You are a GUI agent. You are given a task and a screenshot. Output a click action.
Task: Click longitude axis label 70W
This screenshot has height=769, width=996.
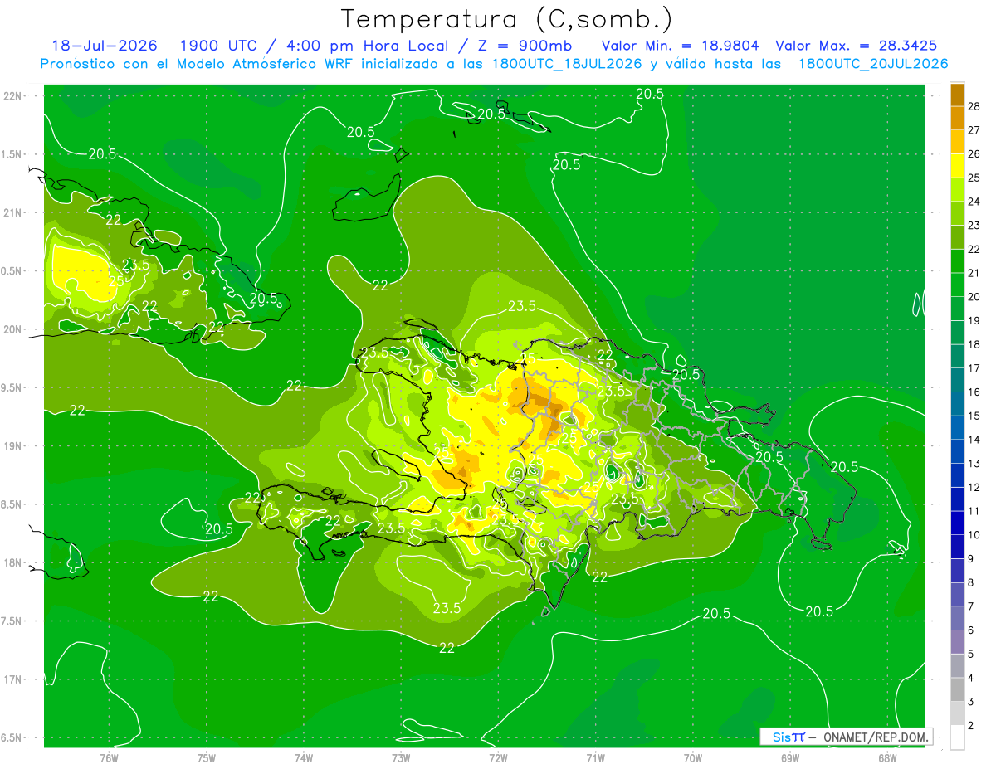[693, 757]
